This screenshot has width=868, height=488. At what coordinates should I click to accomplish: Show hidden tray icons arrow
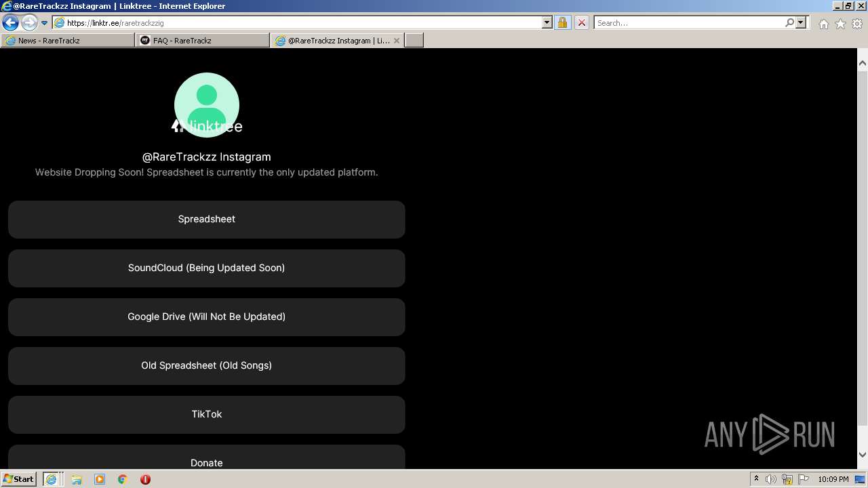(756, 479)
